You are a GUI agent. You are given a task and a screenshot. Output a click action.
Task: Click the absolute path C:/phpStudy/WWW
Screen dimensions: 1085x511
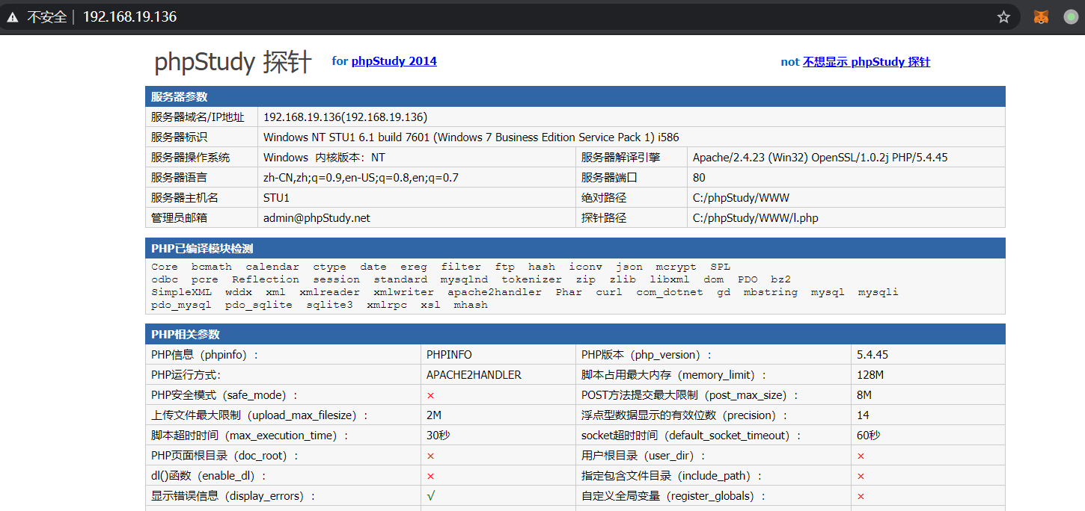pos(741,198)
